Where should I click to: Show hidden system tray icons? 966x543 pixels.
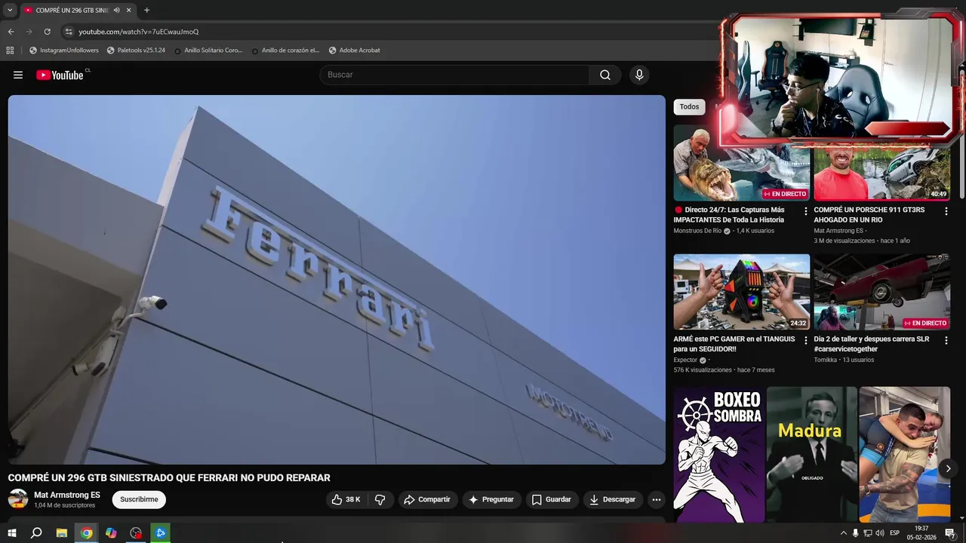(x=843, y=533)
